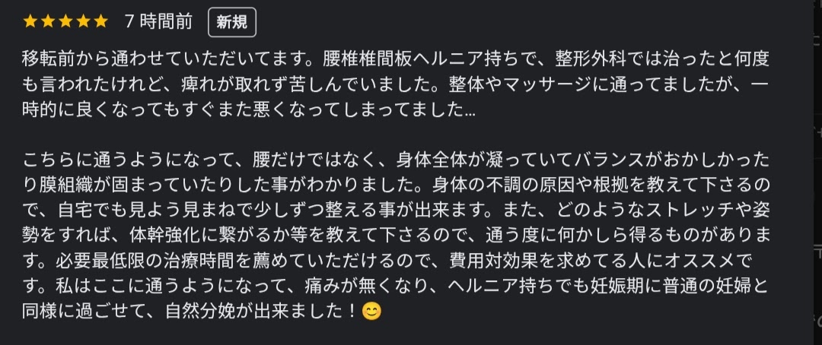Image resolution: width=822 pixels, height=345 pixels.
Task: Click the line starting 勢をすれば、体幹強化
Action: tap(396, 236)
